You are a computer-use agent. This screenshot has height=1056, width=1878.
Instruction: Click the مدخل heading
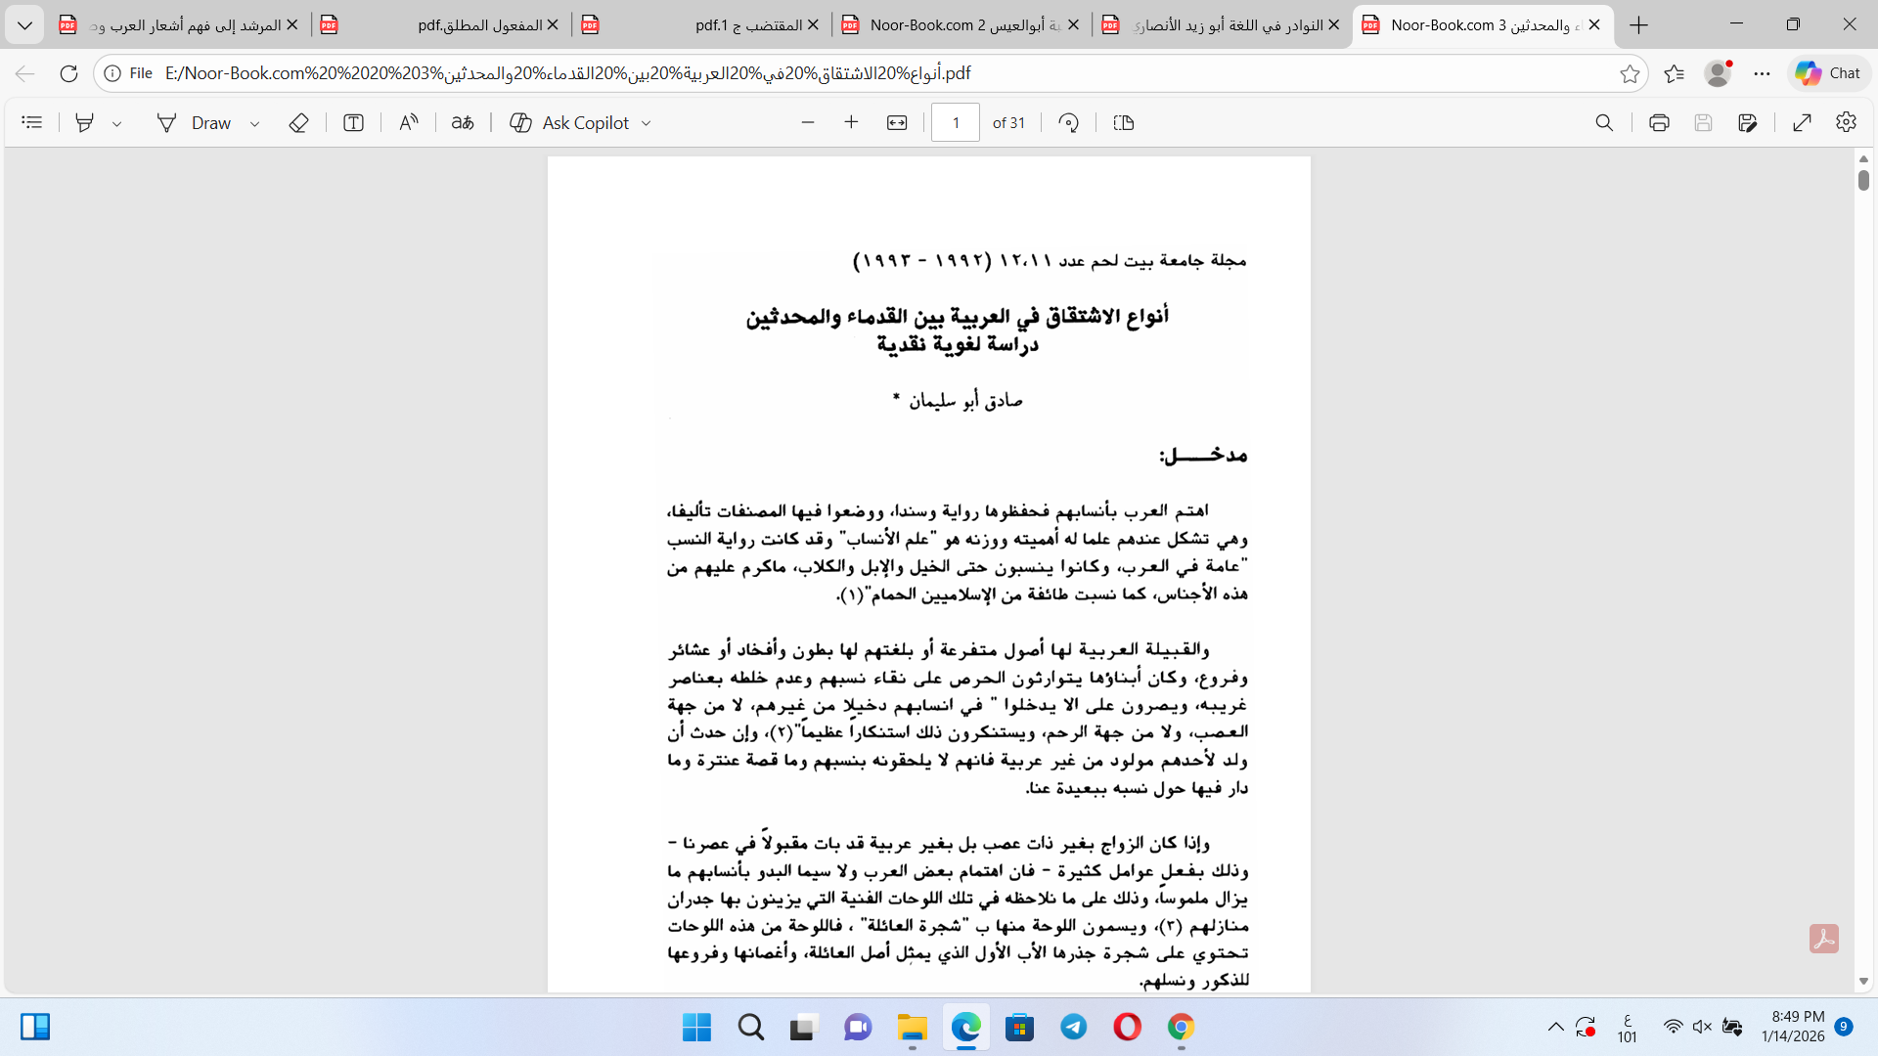[x=1203, y=455]
